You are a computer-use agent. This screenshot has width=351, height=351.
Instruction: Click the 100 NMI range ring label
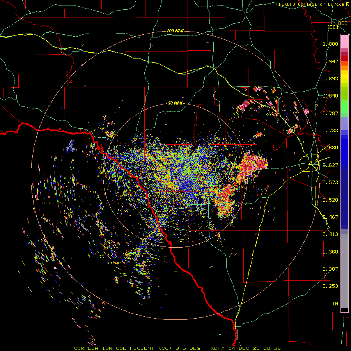[x=175, y=31]
